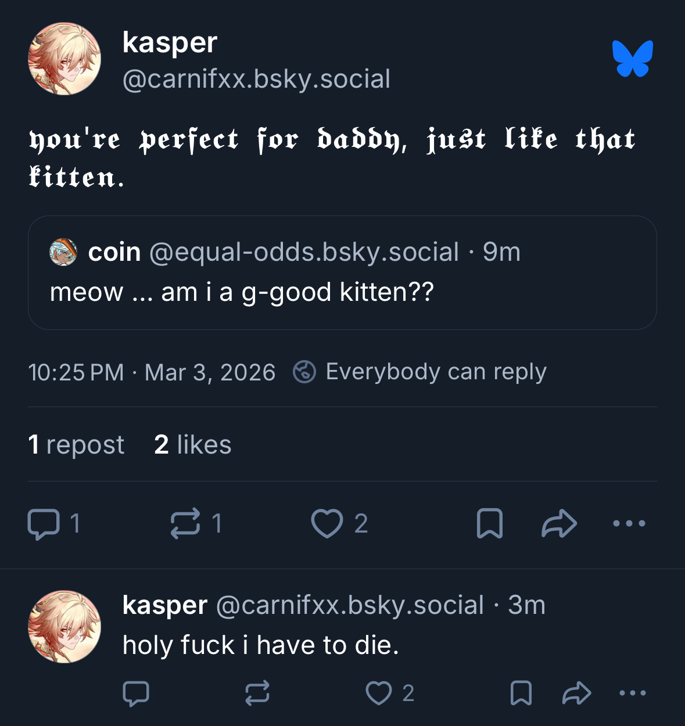Repost kasper's main post

(x=185, y=524)
